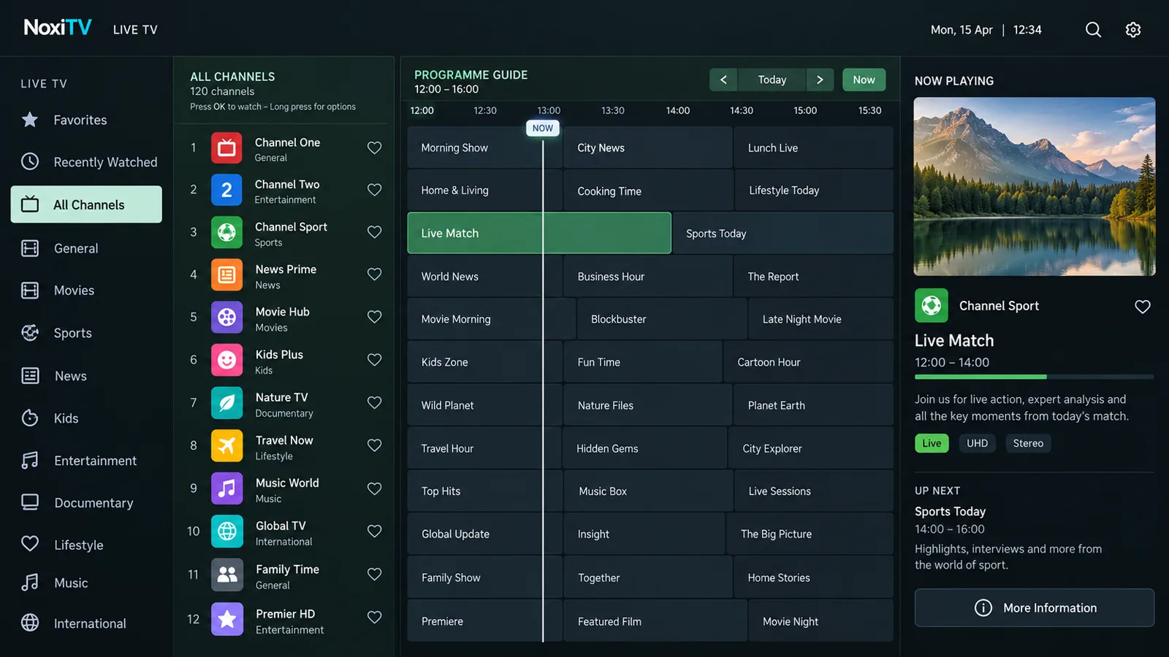Select Channel One red TV icon

(227, 147)
